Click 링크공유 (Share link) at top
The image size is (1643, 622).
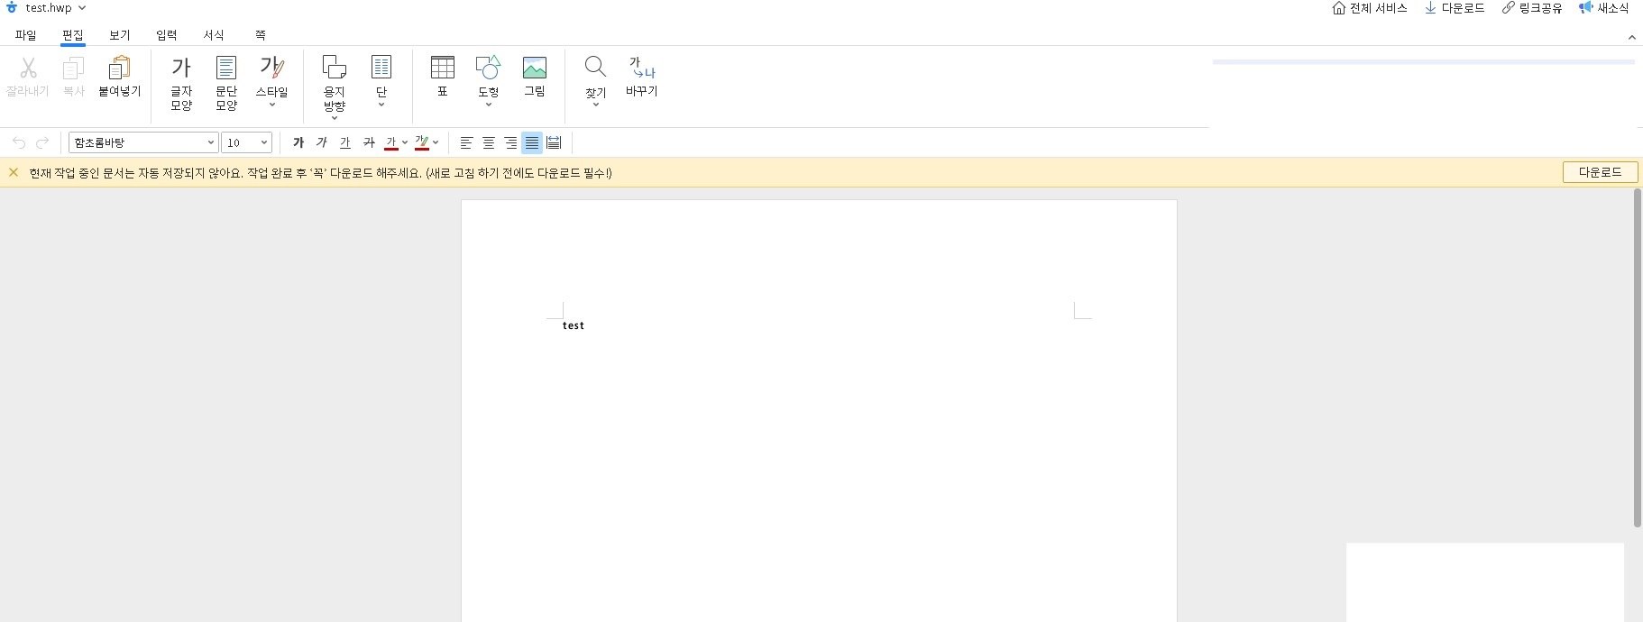click(1531, 8)
